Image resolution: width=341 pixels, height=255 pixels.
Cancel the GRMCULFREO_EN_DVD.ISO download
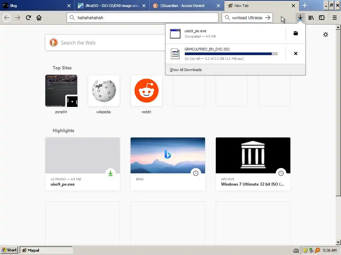pyautogui.click(x=296, y=53)
